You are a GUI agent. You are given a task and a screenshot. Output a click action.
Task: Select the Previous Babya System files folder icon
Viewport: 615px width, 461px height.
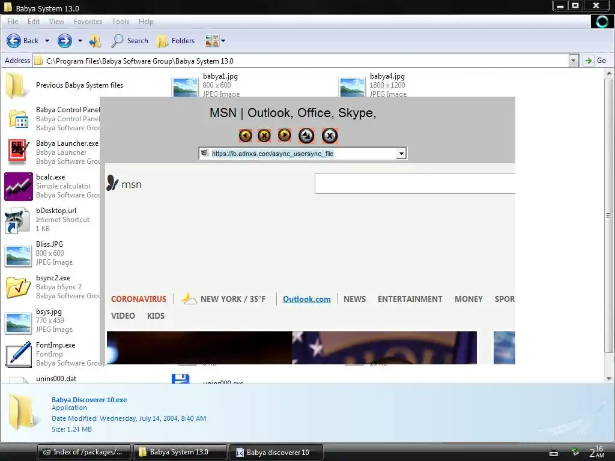[17, 85]
